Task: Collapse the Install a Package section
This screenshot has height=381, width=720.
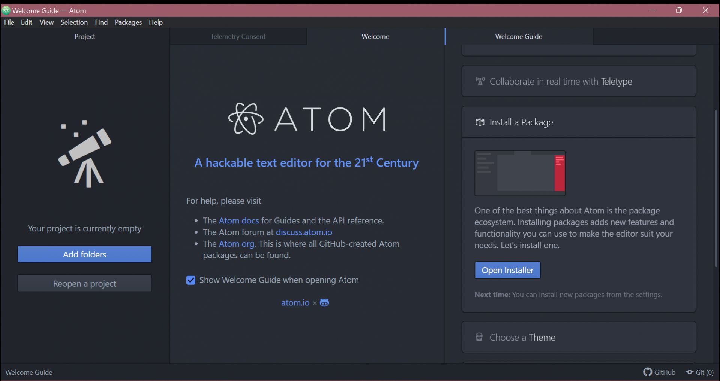Action: [x=579, y=122]
